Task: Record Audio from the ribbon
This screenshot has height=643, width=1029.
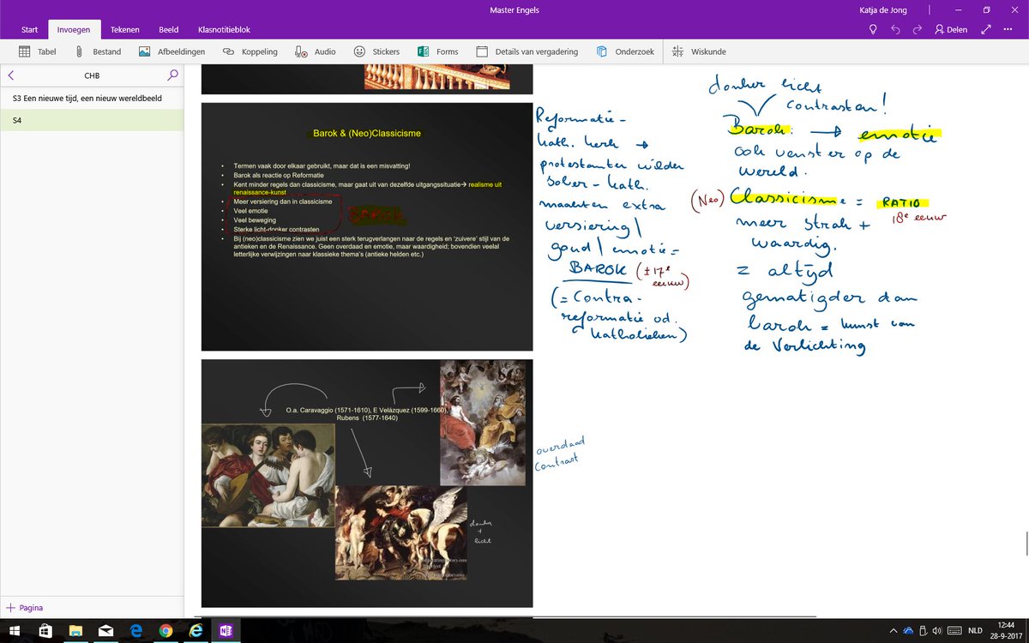Action: (315, 51)
